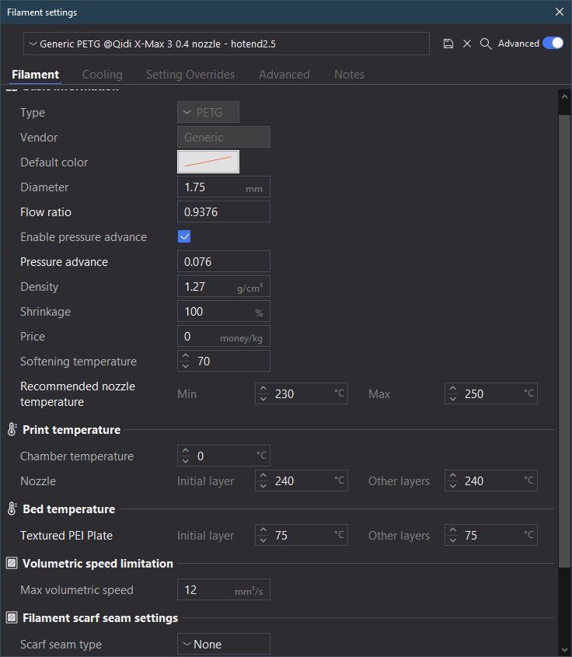Open the filament preset dropdown
Screen dimensions: 572x657
[226, 44]
